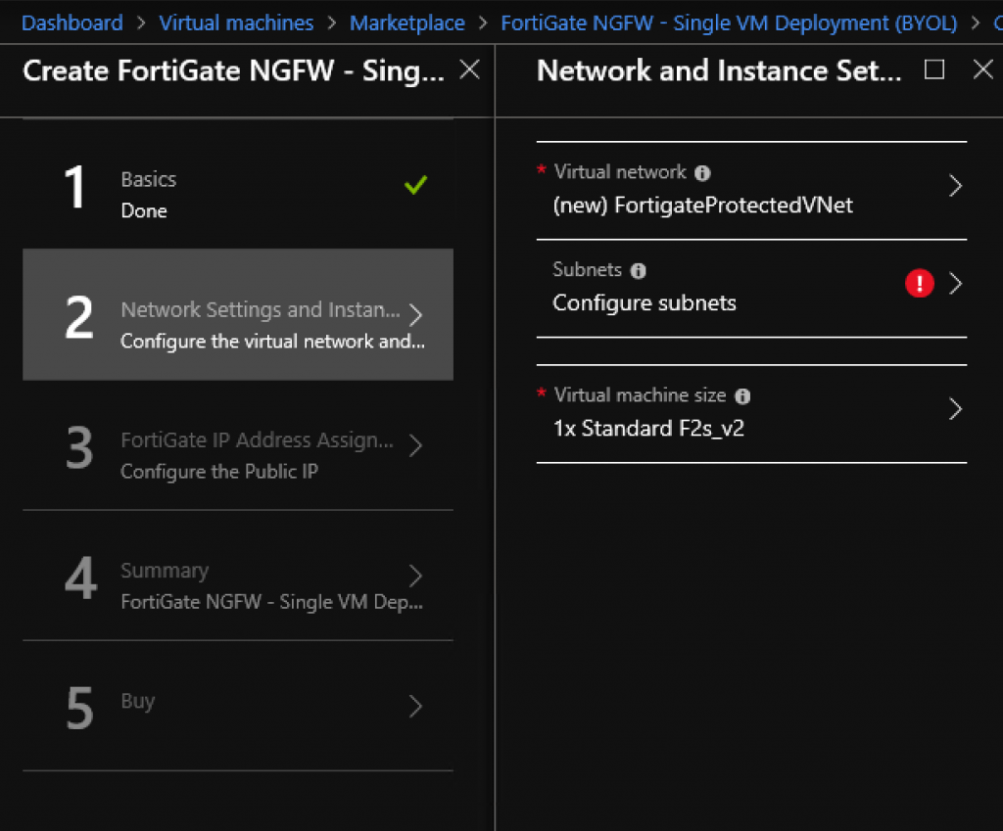This screenshot has height=831, width=1003.
Task: Expand the FortiGate IP Address step chevron
Action: tap(415, 445)
